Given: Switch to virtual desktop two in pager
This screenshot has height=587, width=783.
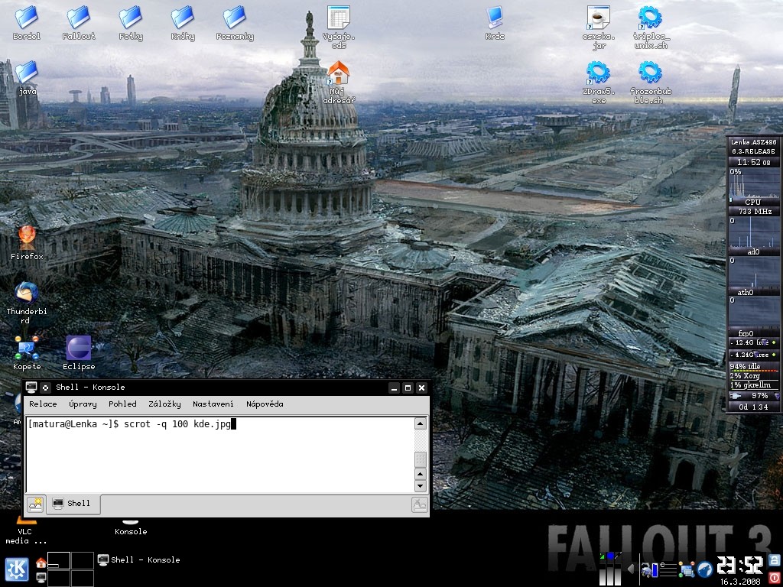Looking at the screenshot, I should click(83, 560).
